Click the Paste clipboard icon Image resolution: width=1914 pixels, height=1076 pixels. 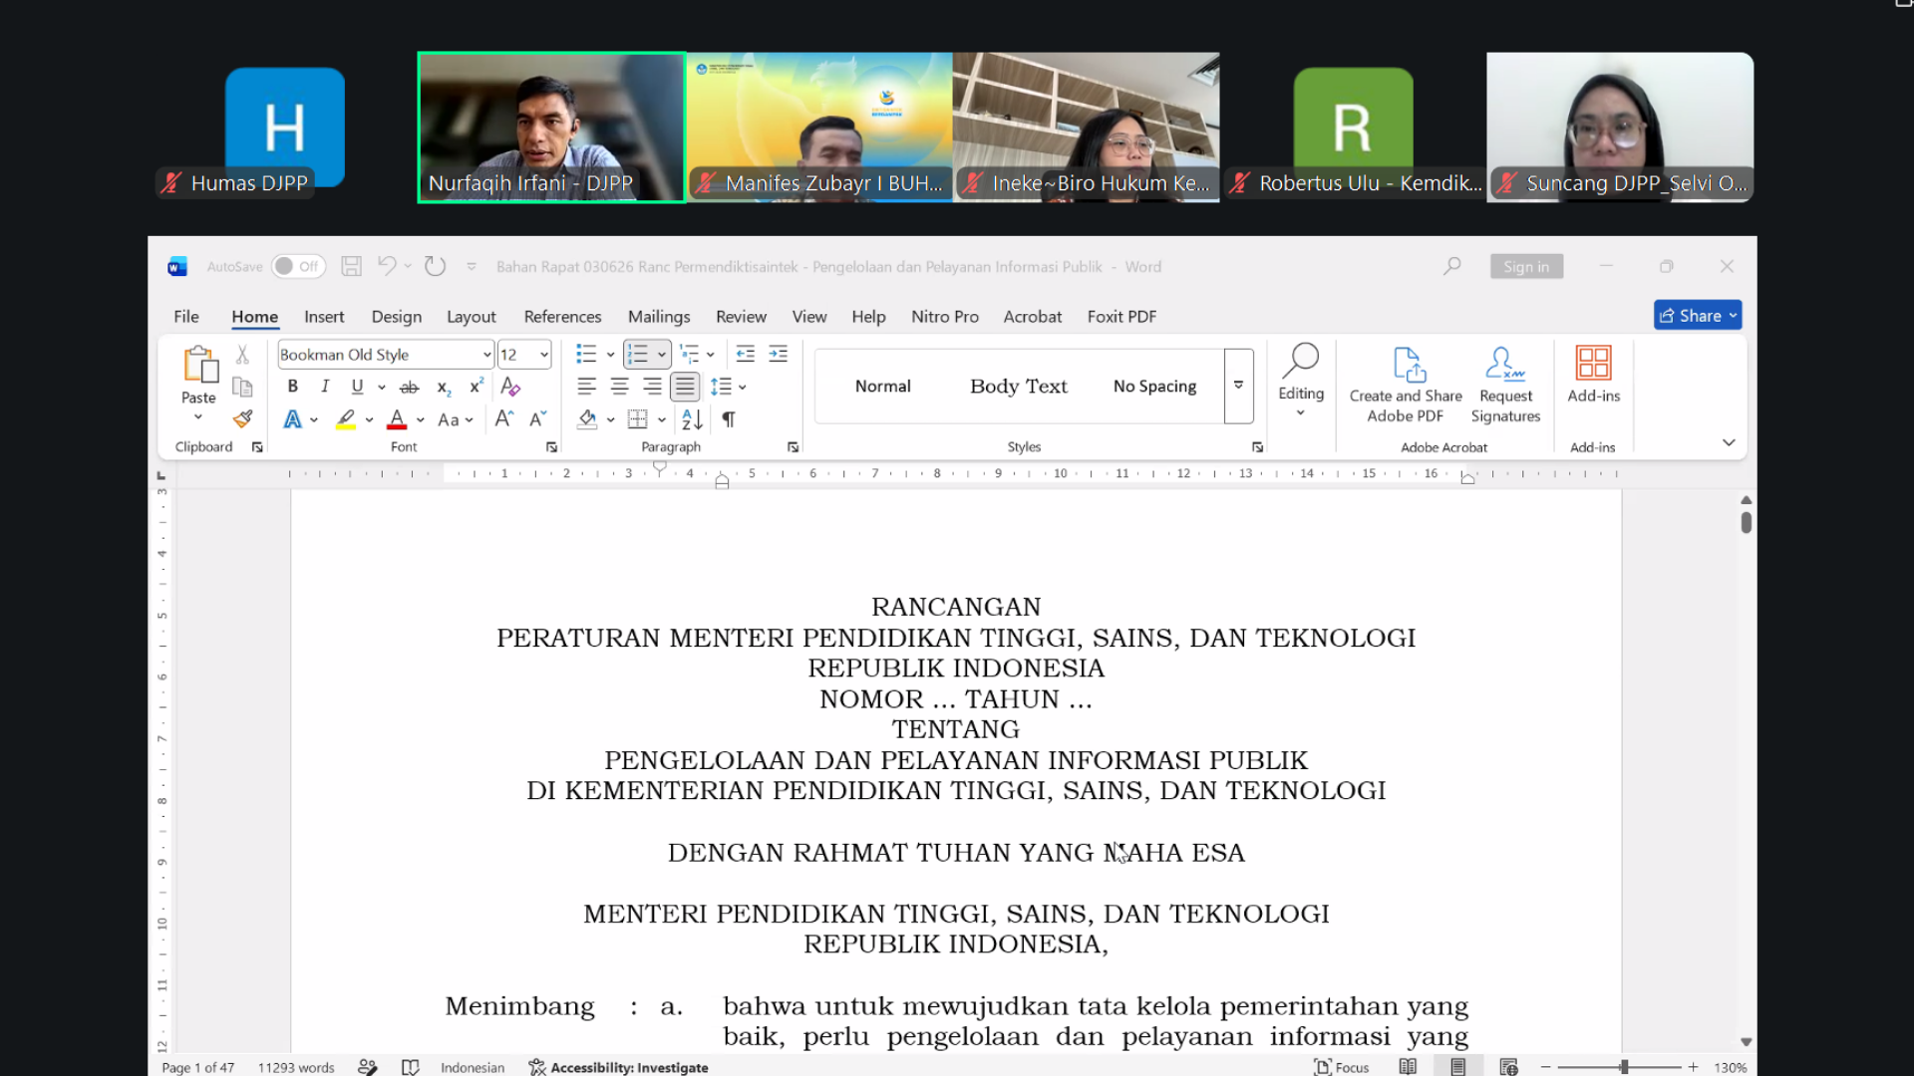tap(199, 365)
